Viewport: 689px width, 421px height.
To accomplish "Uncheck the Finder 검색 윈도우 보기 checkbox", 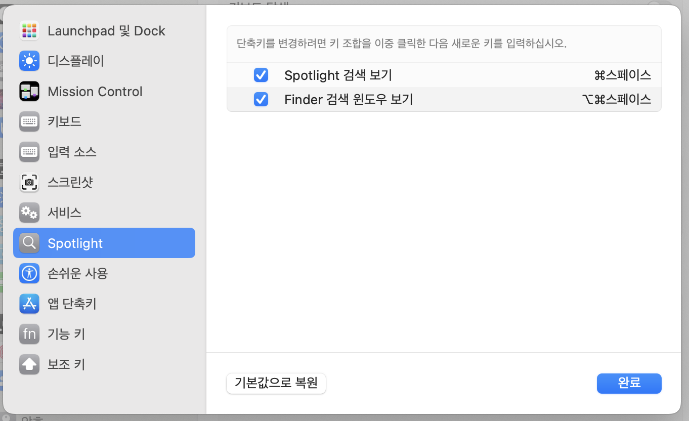I will point(261,100).
